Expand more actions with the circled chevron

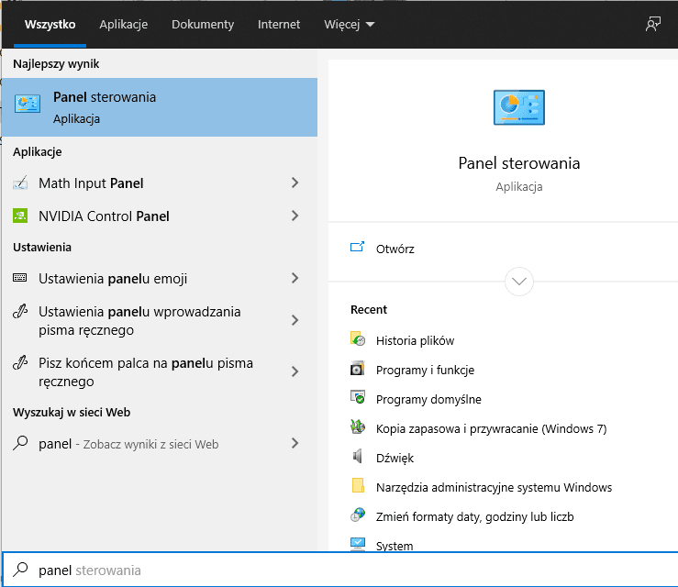tap(519, 282)
